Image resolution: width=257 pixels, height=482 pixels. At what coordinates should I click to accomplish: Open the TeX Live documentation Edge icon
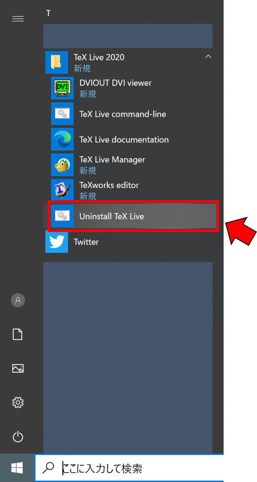coord(63,139)
